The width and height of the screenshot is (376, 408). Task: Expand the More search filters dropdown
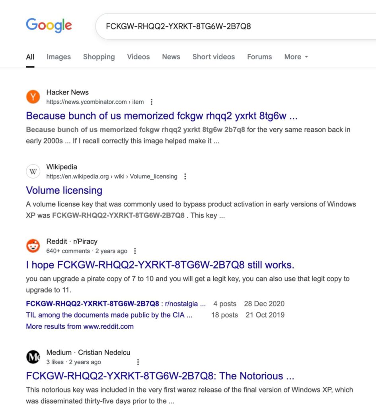(296, 57)
